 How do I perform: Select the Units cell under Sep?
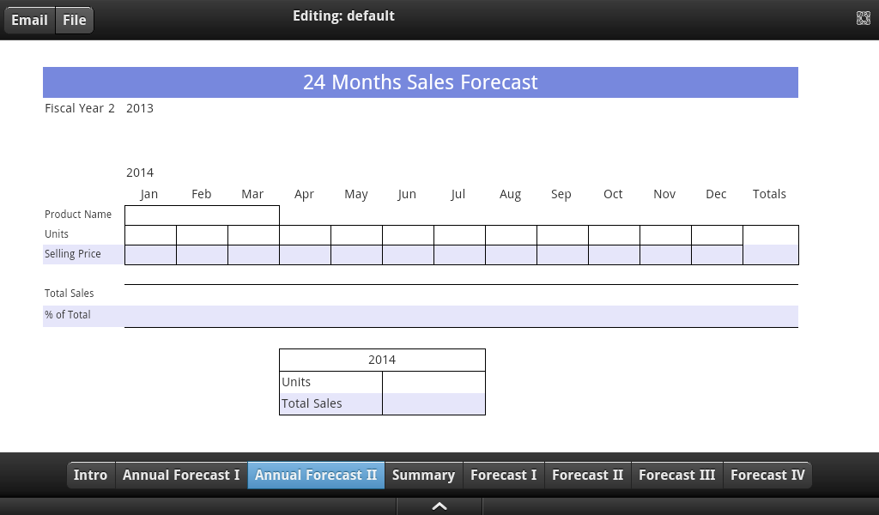click(563, 235)
